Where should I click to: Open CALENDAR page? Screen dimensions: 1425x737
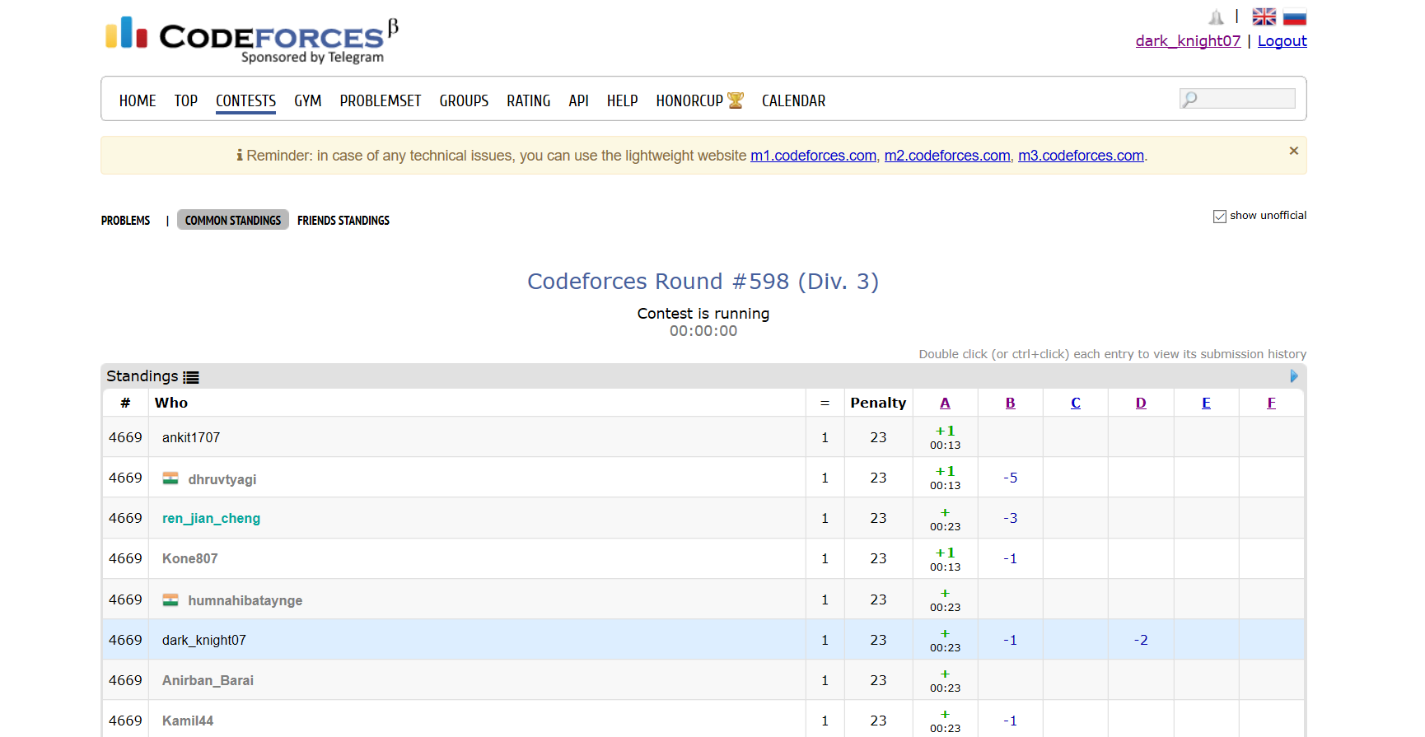793,100
